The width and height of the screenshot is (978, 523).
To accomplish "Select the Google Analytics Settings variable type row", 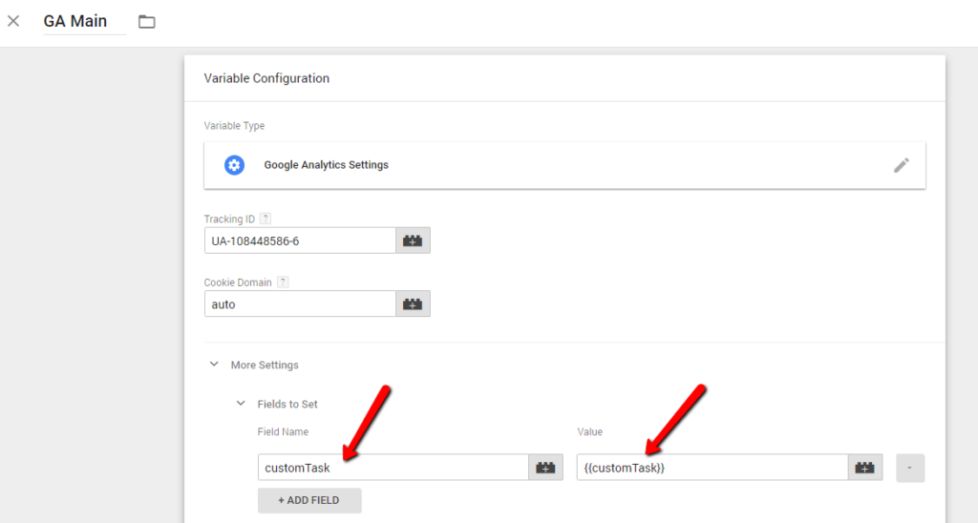I will [563, 165].
